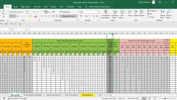Click Increase Font Size button

(x=34, y=12)
